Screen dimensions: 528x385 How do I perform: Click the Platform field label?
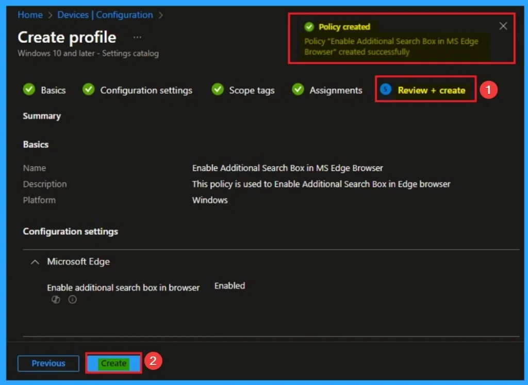coord(39,200)
